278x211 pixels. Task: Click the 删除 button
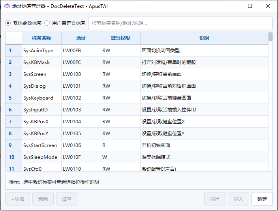click(x=43, y=199)
